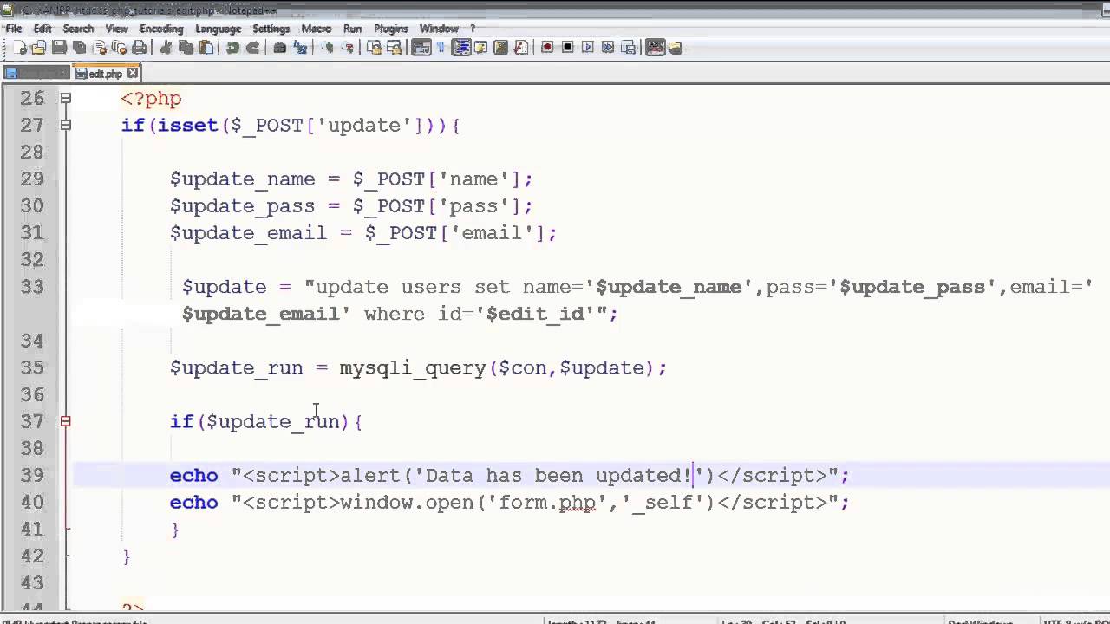The height and width of the screenshot is (624, 1110).
Task: Collapse the if block at line 37
Action: [x=65, y=421]
